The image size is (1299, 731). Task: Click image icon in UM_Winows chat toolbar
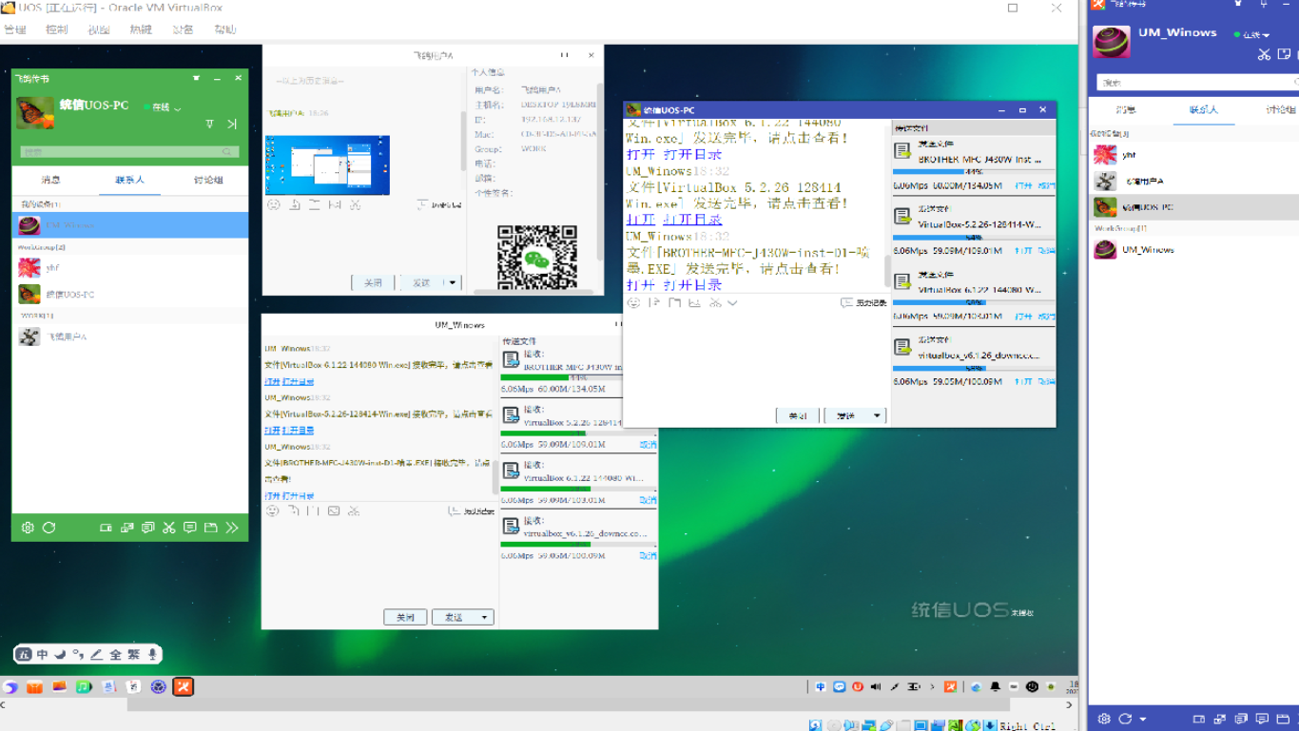coord(334,511)
